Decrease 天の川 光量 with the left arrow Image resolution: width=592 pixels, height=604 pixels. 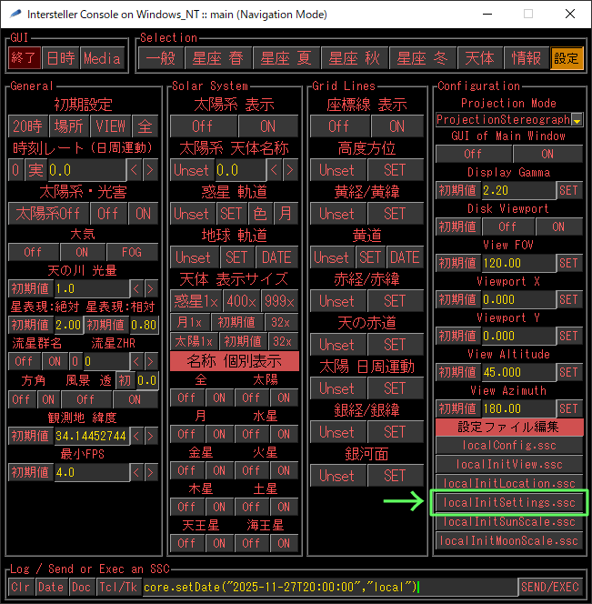click(136, 288)
